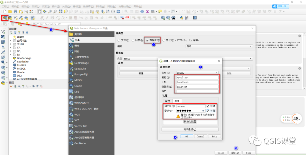Viewport: 306px width, 155px height.
Task: Click the Refresh map toolbar icon
Action: click(x=118, y=12)
